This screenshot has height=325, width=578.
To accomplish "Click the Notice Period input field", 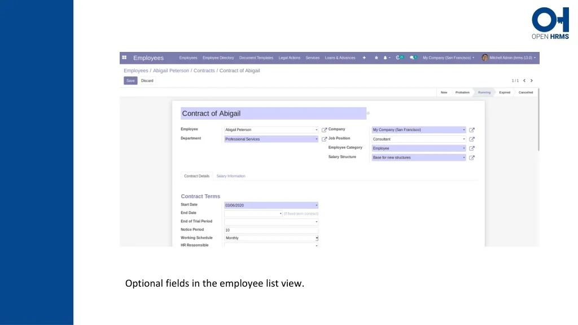I will (x=271, y=230).
